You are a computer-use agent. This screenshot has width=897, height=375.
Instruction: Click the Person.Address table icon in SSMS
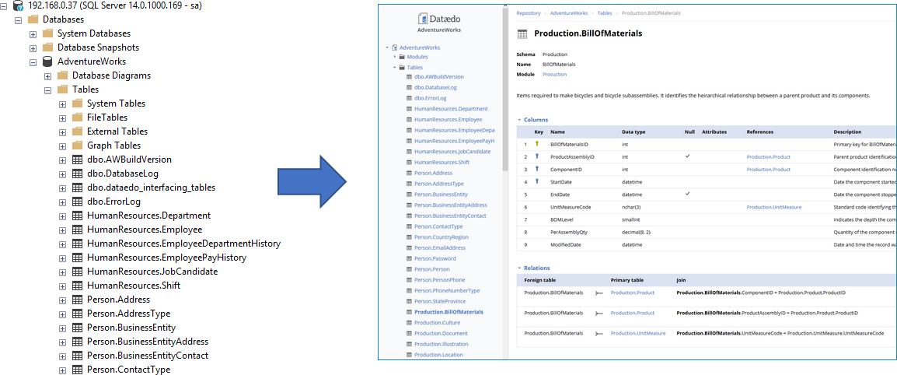point(77,300)
